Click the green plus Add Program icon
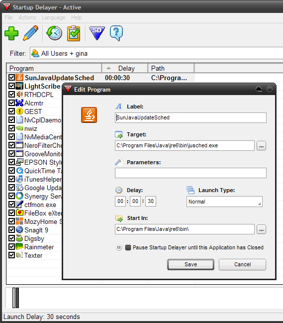This screenshot has width=283, height=323. coord(11,33)
